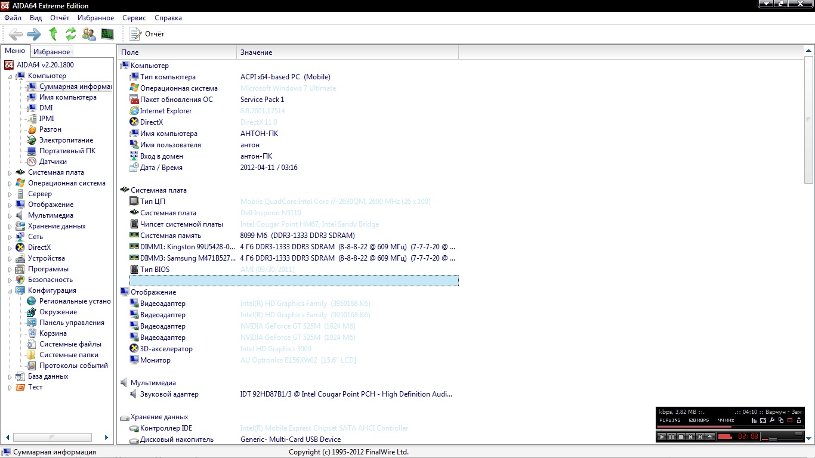Expand the Хранение данных tree node
The width and height of the screenshot is (815, 458).
tap(10, 227)
